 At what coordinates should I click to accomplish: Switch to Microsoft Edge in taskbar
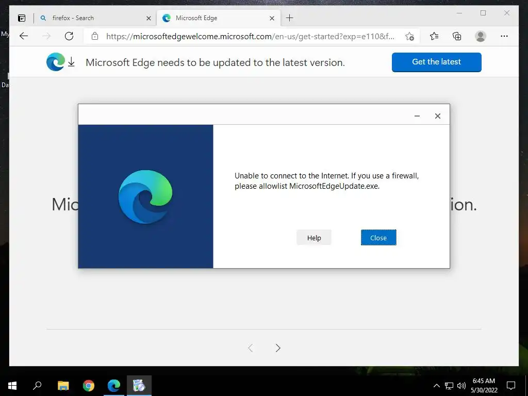click(x=114, y=386)
